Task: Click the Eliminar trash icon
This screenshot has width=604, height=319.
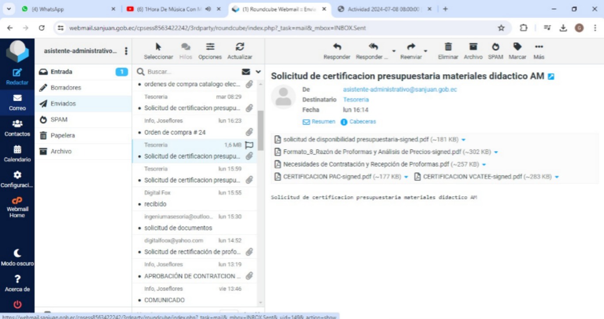Action: 448,47
